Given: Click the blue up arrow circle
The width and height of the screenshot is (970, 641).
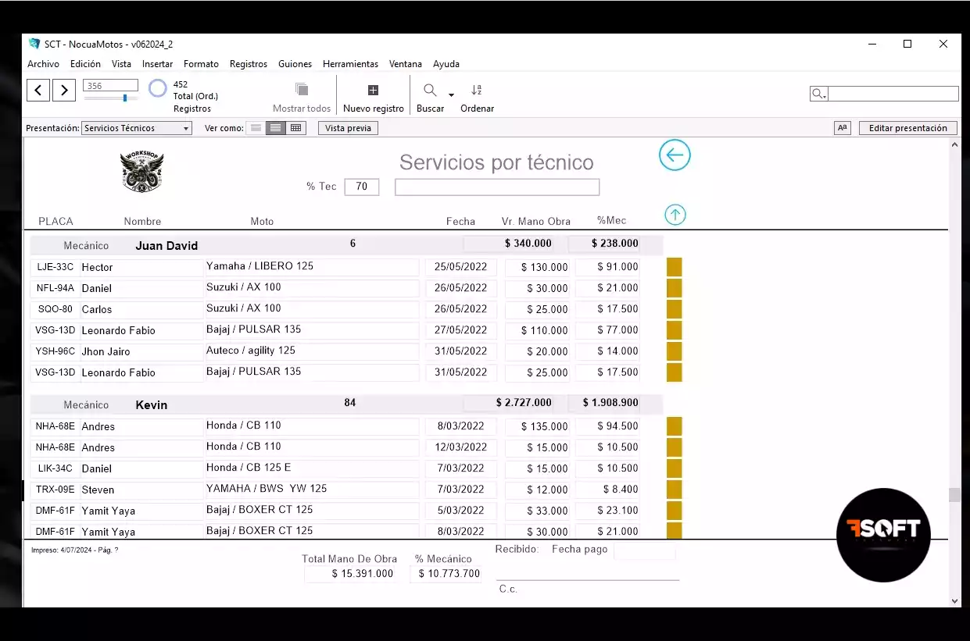Looking at the screenshot, I should (x=675, y=215).
